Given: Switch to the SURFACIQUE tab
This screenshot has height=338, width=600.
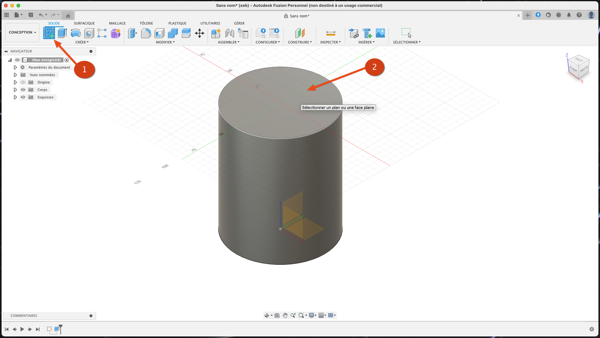Looking at the screenshot, I should pos(84,23).
